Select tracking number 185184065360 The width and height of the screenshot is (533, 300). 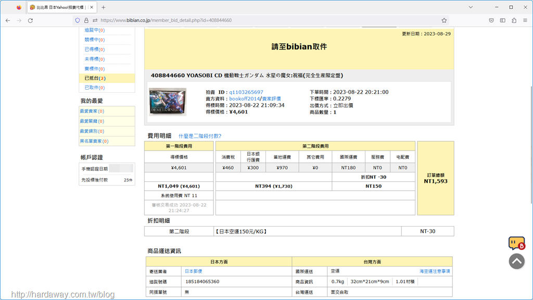point(202,282)
